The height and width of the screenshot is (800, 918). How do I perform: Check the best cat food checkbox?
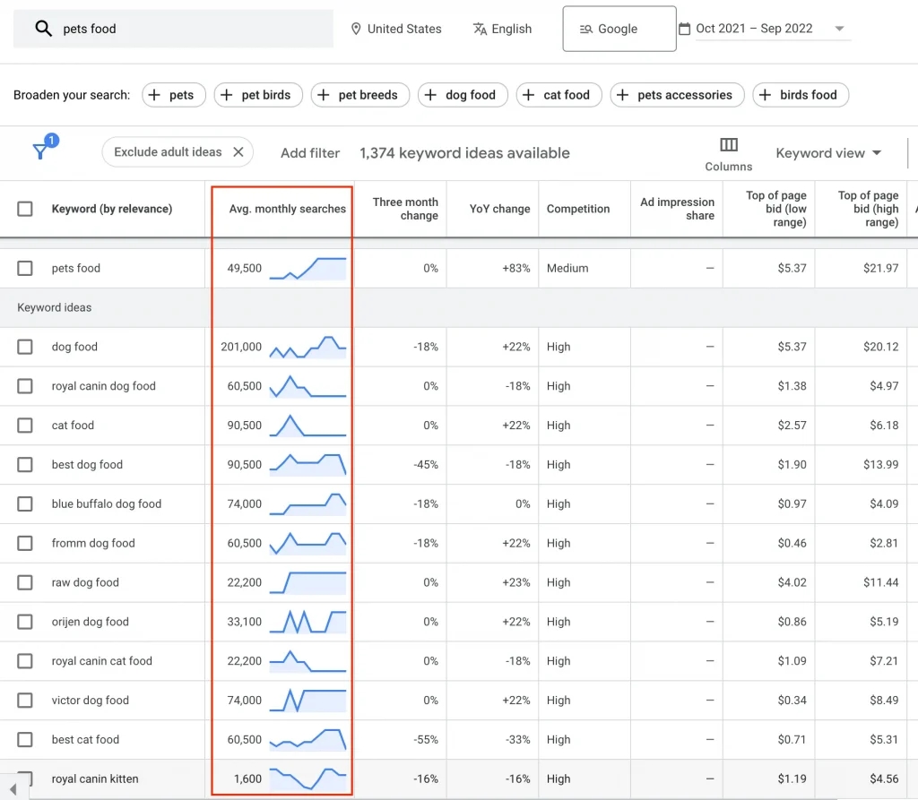click(x=24, y=739)
